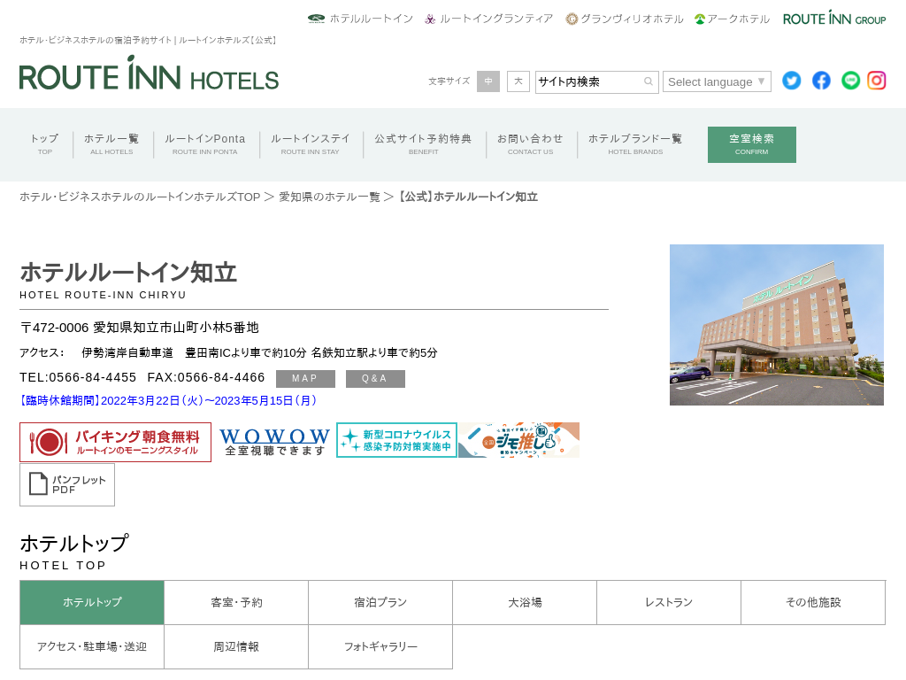This screenshot has height=680, width=906.
Task: Select the 大浴場 tab
Action: tap(525, 602)
